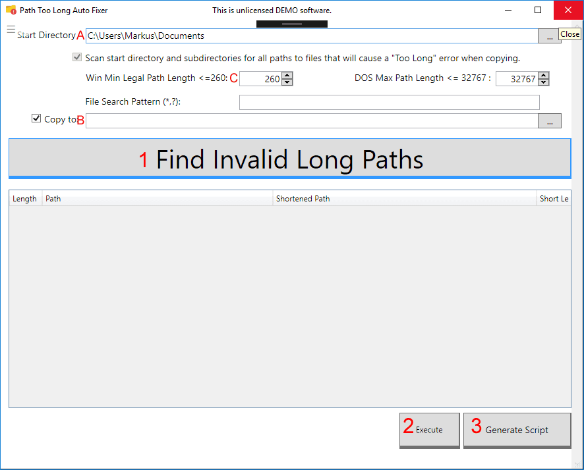Image resolution: width=584 pixels, height=470 pixels.
Task: Click the File Search Pattern input field
Action: [x=389, y=102]
